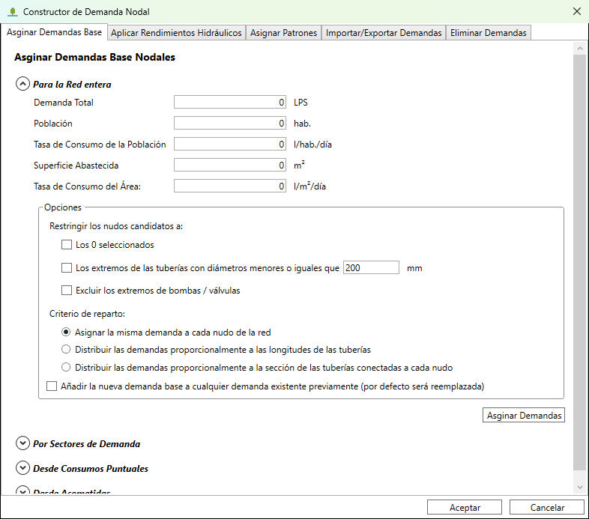This screenshot has height=519, width=589.
Task: Click the vertical scrollbar thumb
Action: coord(579,262)
